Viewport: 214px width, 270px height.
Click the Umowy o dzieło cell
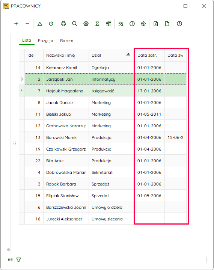112,207
